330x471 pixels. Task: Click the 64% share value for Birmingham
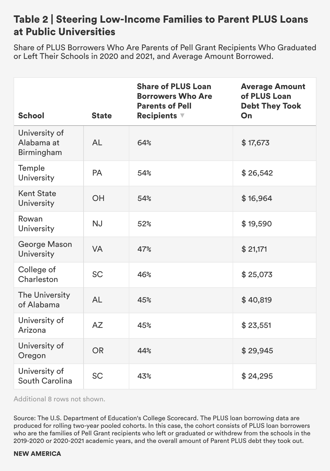pos(144,143)
